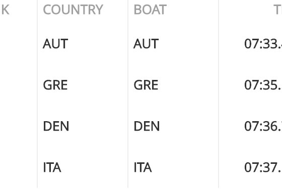Click the BOAT column header

pos(150,10)
